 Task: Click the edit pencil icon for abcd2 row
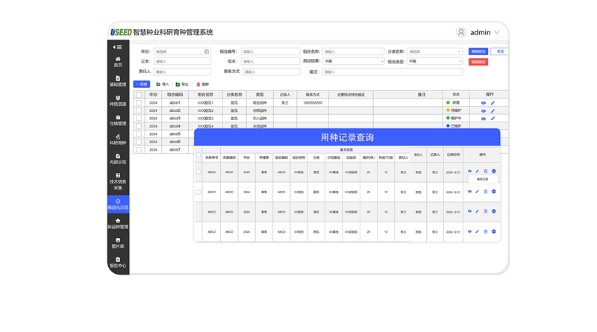[x=493, y=110]
